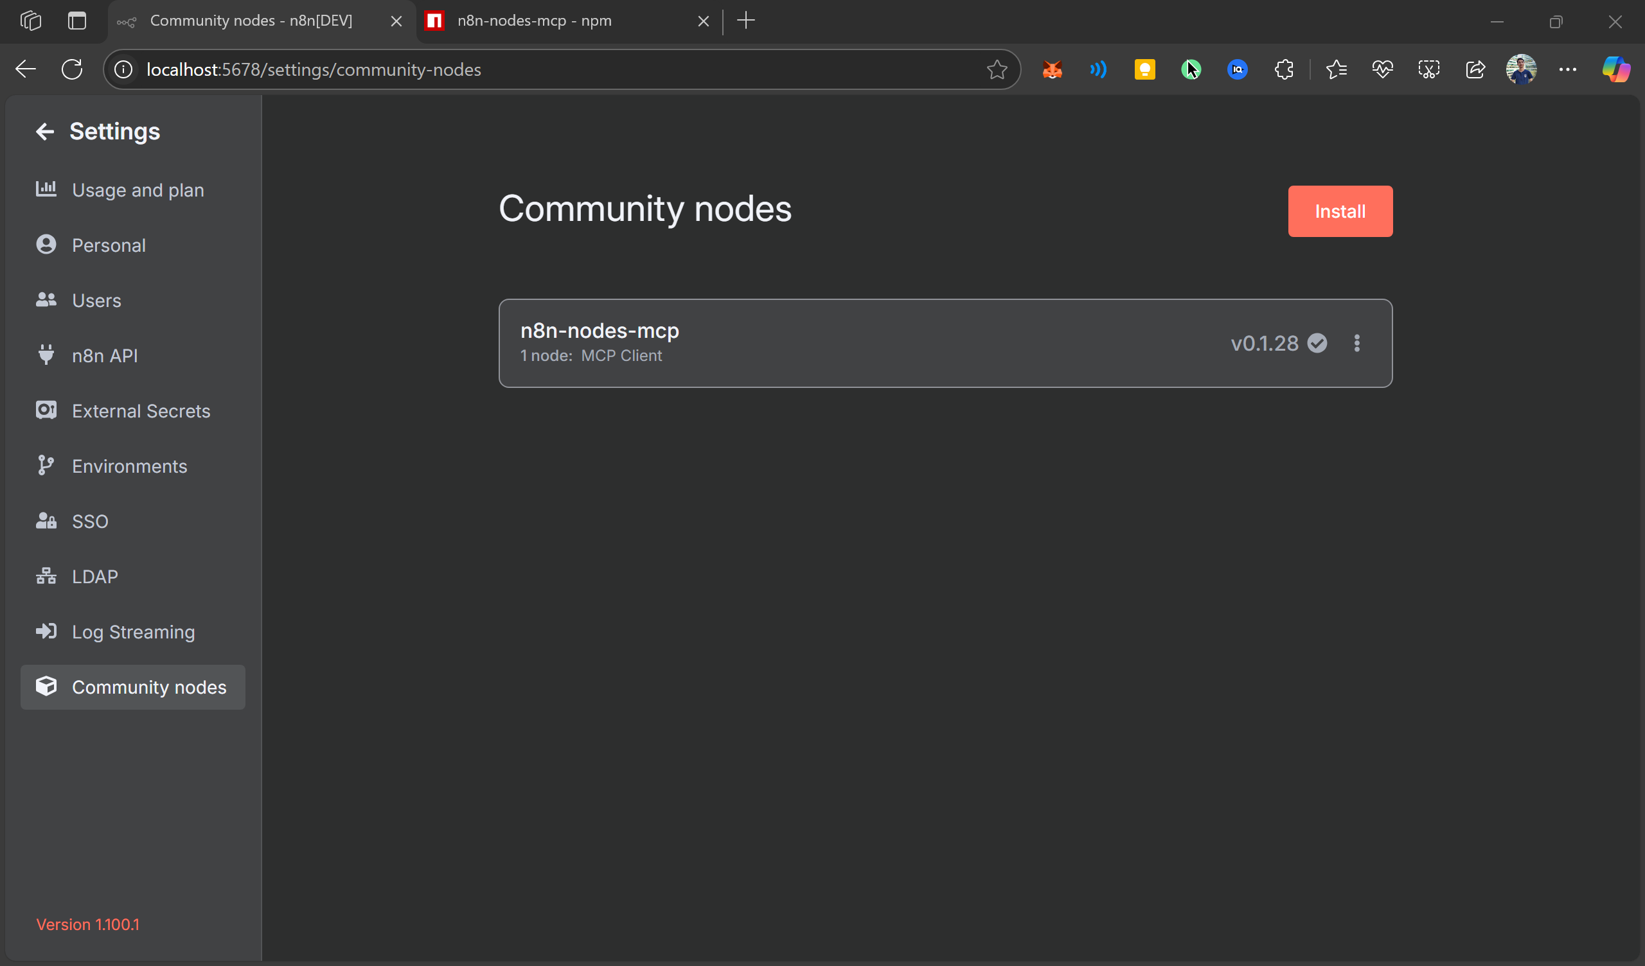Select Community nodes in sidebar
The height and width of the screenshot is (966, 1645).
click(x=132, y=687)
